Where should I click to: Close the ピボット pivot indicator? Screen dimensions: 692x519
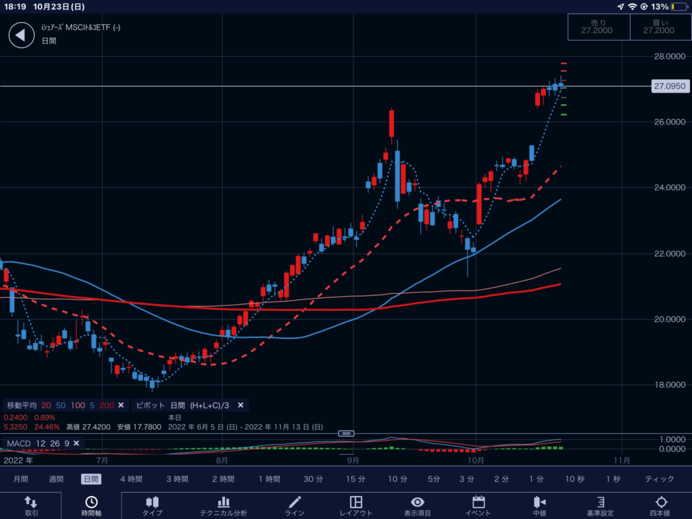click(240, 405)
